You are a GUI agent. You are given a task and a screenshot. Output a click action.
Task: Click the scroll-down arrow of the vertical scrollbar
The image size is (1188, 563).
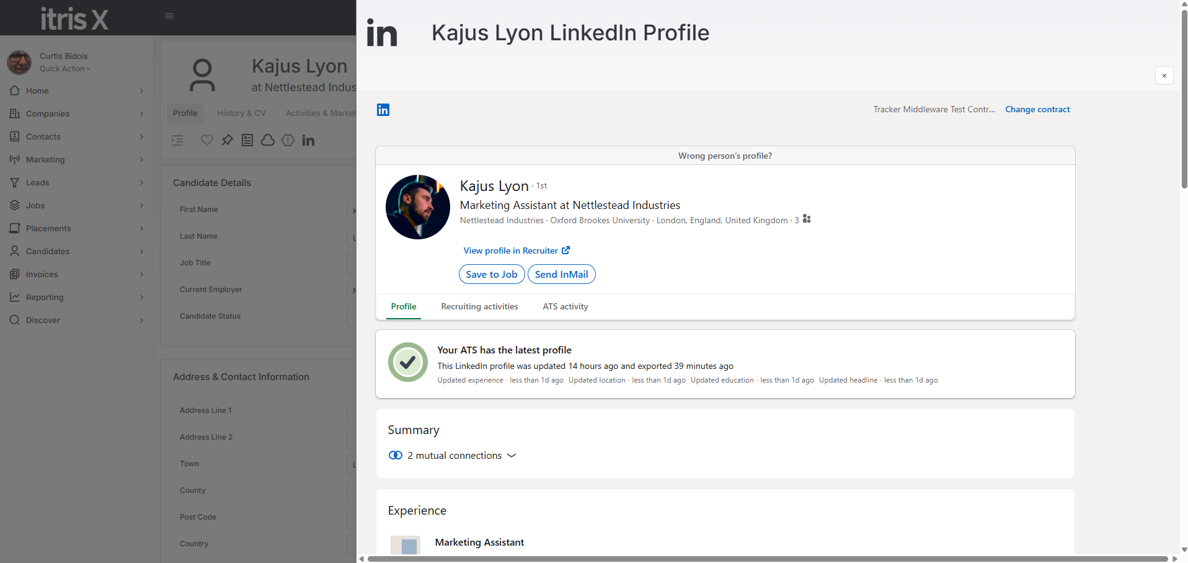pyautogui.click(x=1184, y=549)
